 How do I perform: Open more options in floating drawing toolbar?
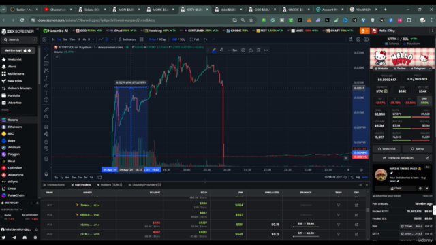(x=266, y=50)
